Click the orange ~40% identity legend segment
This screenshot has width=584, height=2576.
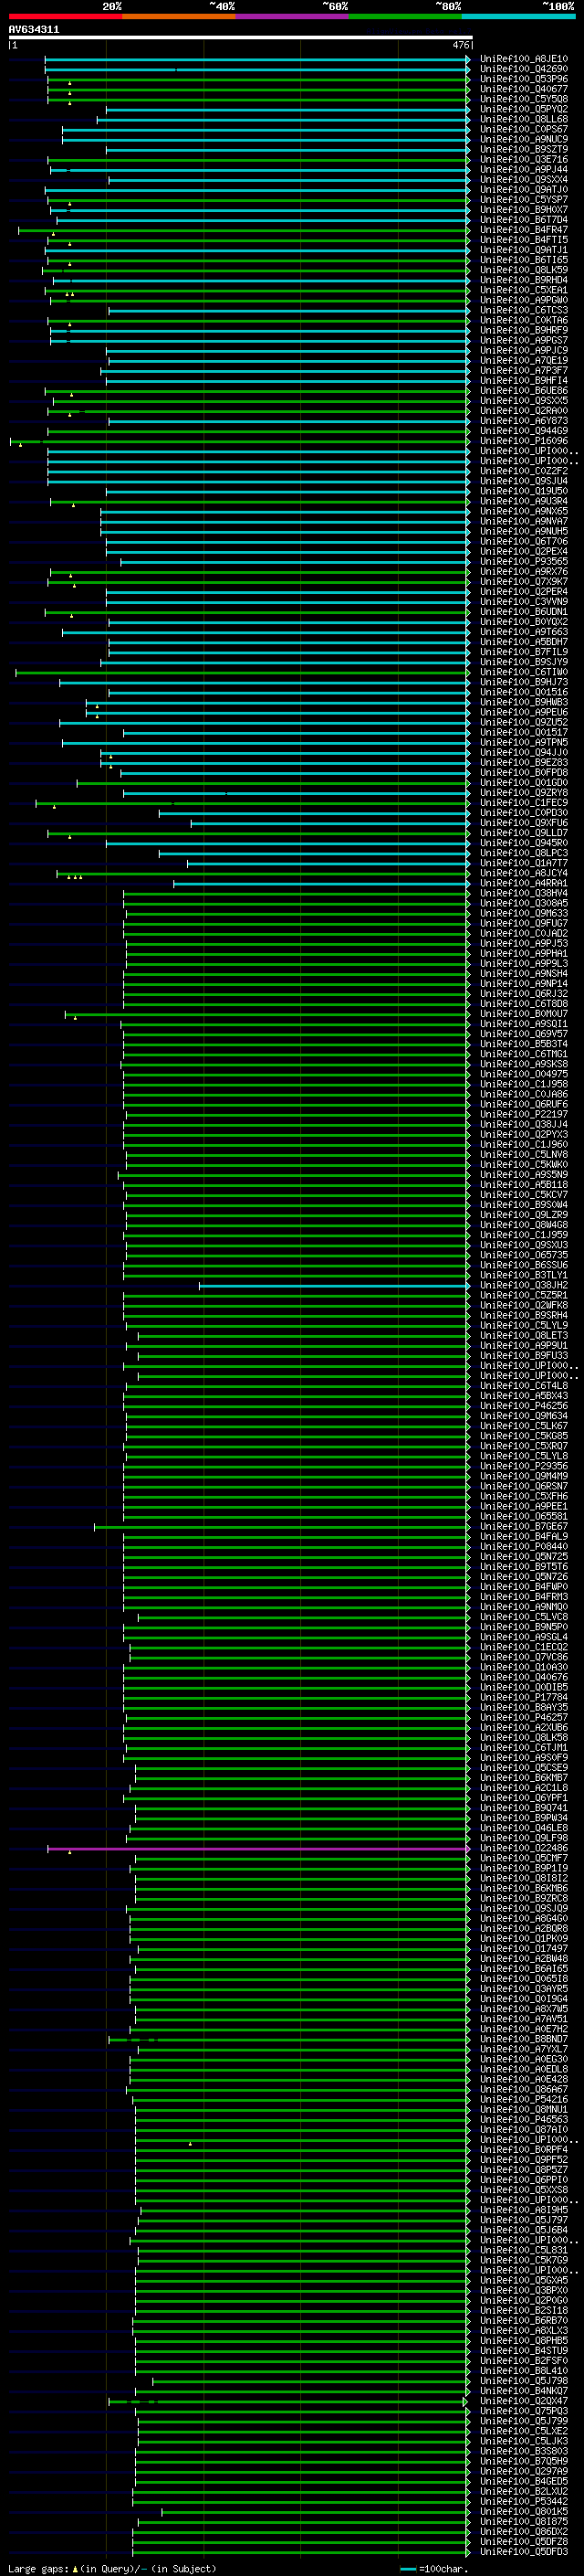179,16
